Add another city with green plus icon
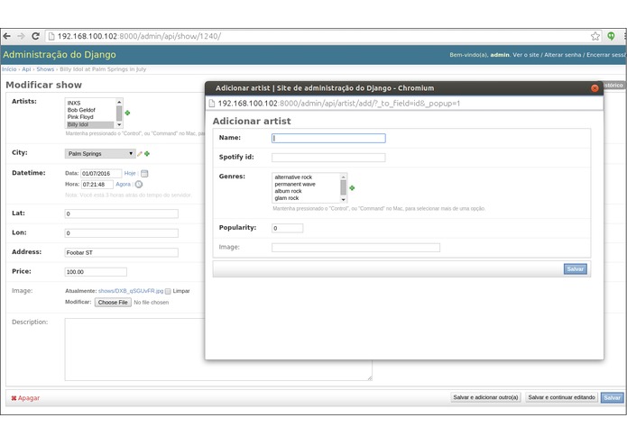Image resolution: width=627 pixels, height=445 pixels. point(147,154)
